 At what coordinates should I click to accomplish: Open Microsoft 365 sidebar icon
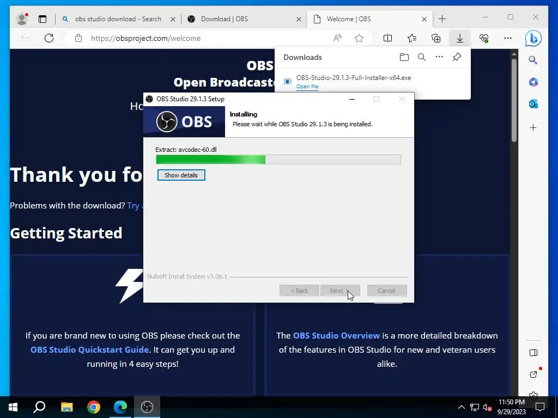click(x=533, y=82)
